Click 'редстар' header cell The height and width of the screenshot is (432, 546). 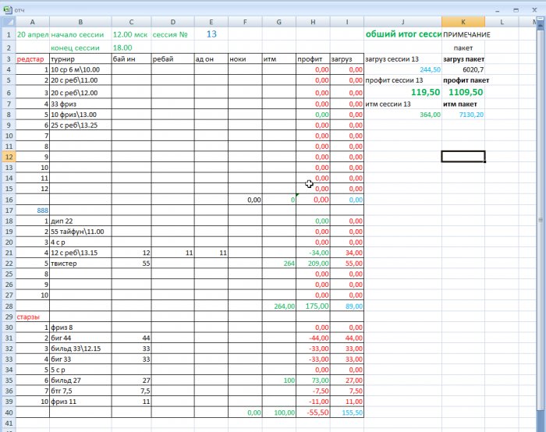(x=33, y=59)
